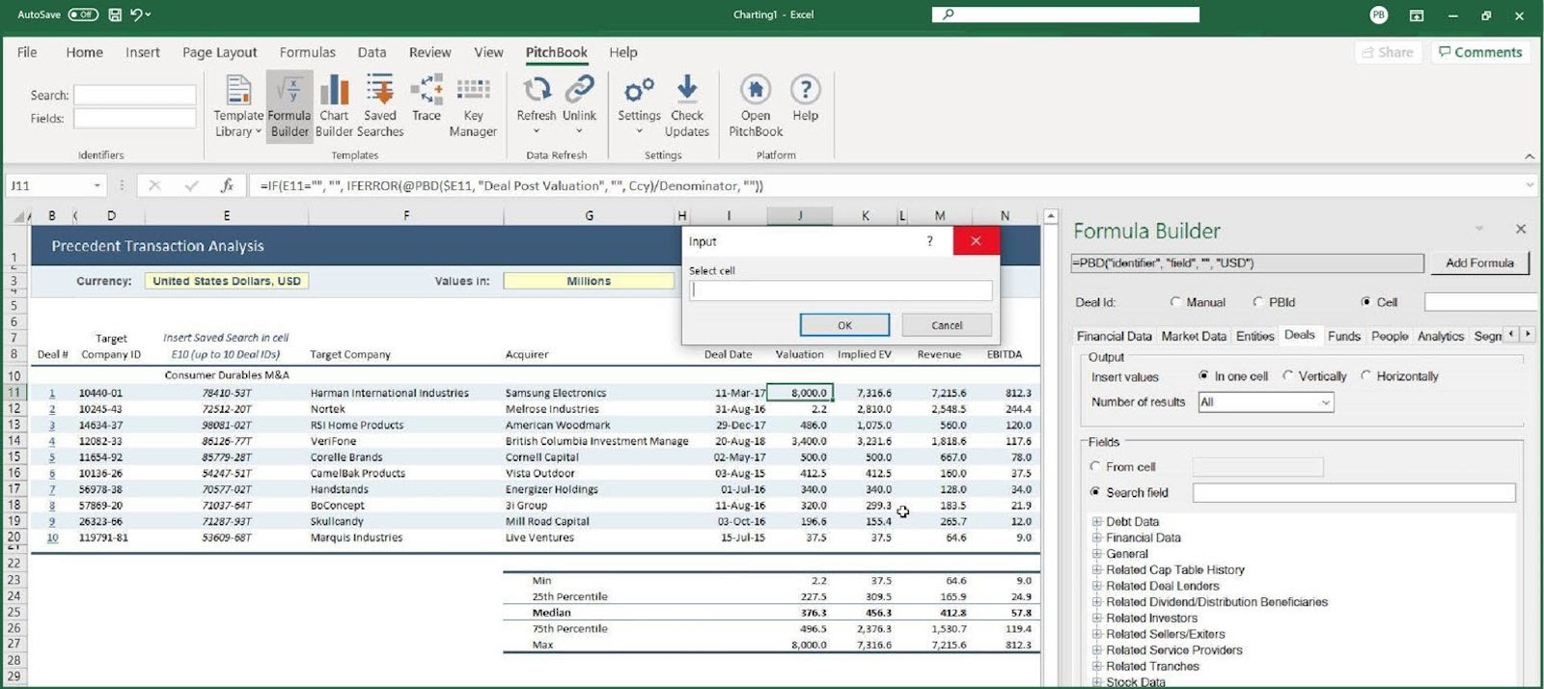Viewport: 1544px width, 689px height.
Task: Check for Updates in the ribbon
Action: [x=687, y=106]
